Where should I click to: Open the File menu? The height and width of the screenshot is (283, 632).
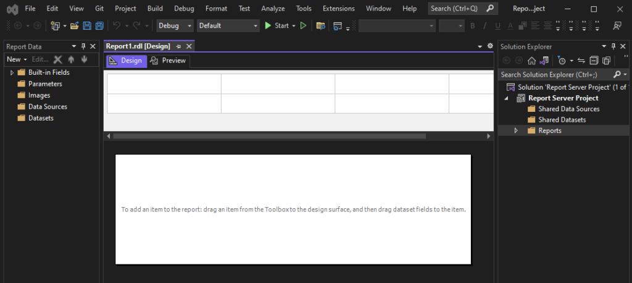pos(30,9)
